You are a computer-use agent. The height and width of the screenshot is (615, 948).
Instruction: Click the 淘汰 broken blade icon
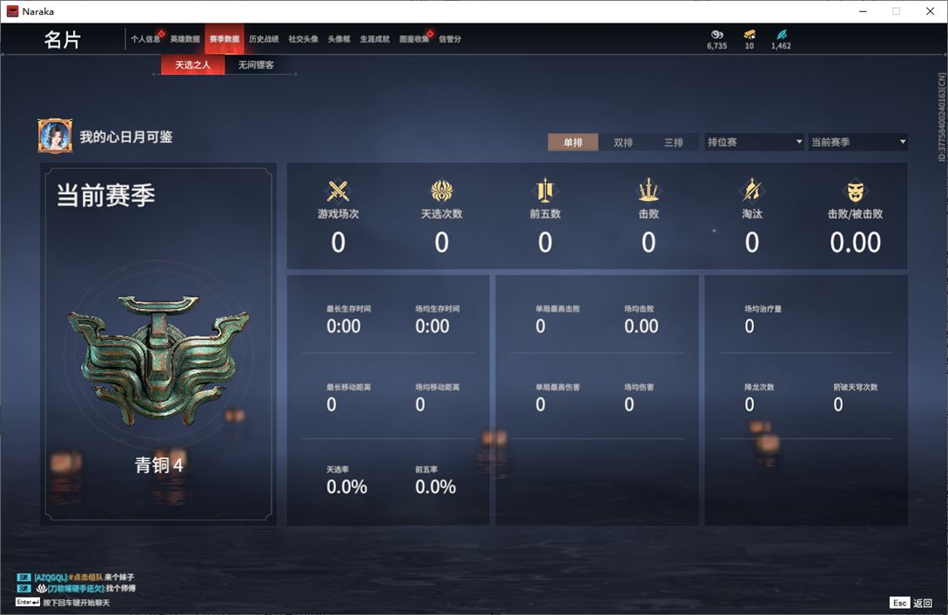point(751,191)
